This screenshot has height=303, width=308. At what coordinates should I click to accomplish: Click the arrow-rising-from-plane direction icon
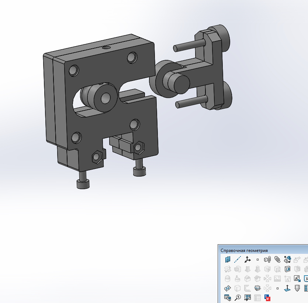click(x=287, y=287)
